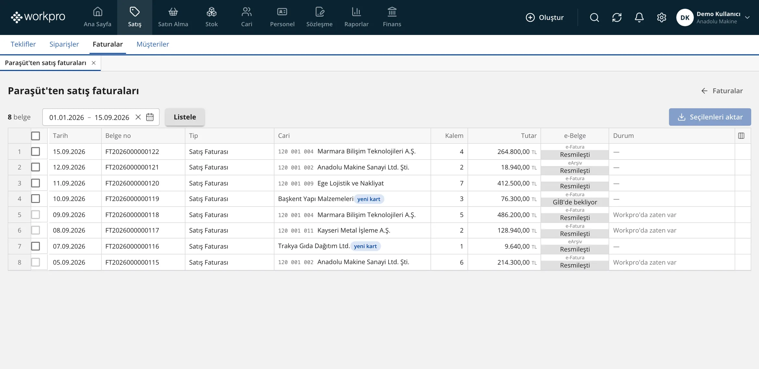The width and height of the screenshot is (759, 369).
Task: Switch to the Müşteriler tab
Action: (x=153, y=44)
